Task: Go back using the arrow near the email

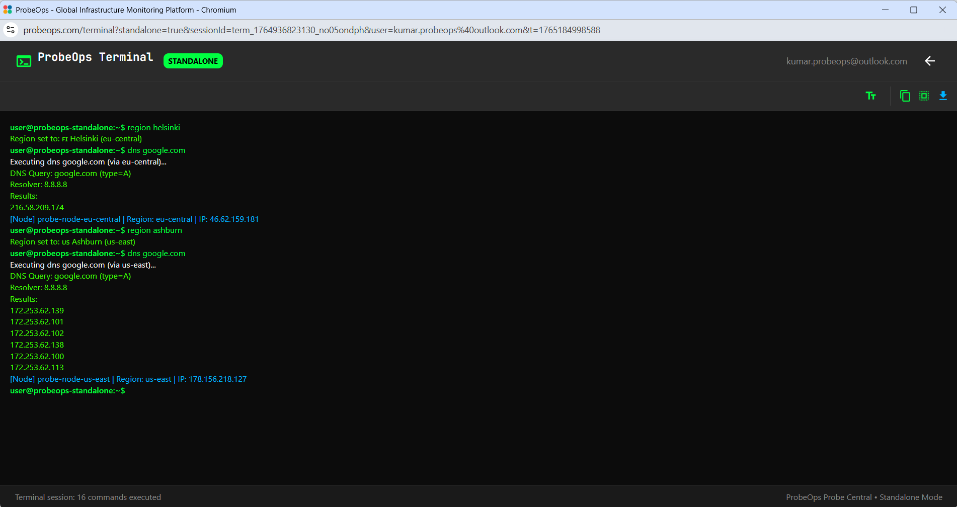Action: click(930, 61)
